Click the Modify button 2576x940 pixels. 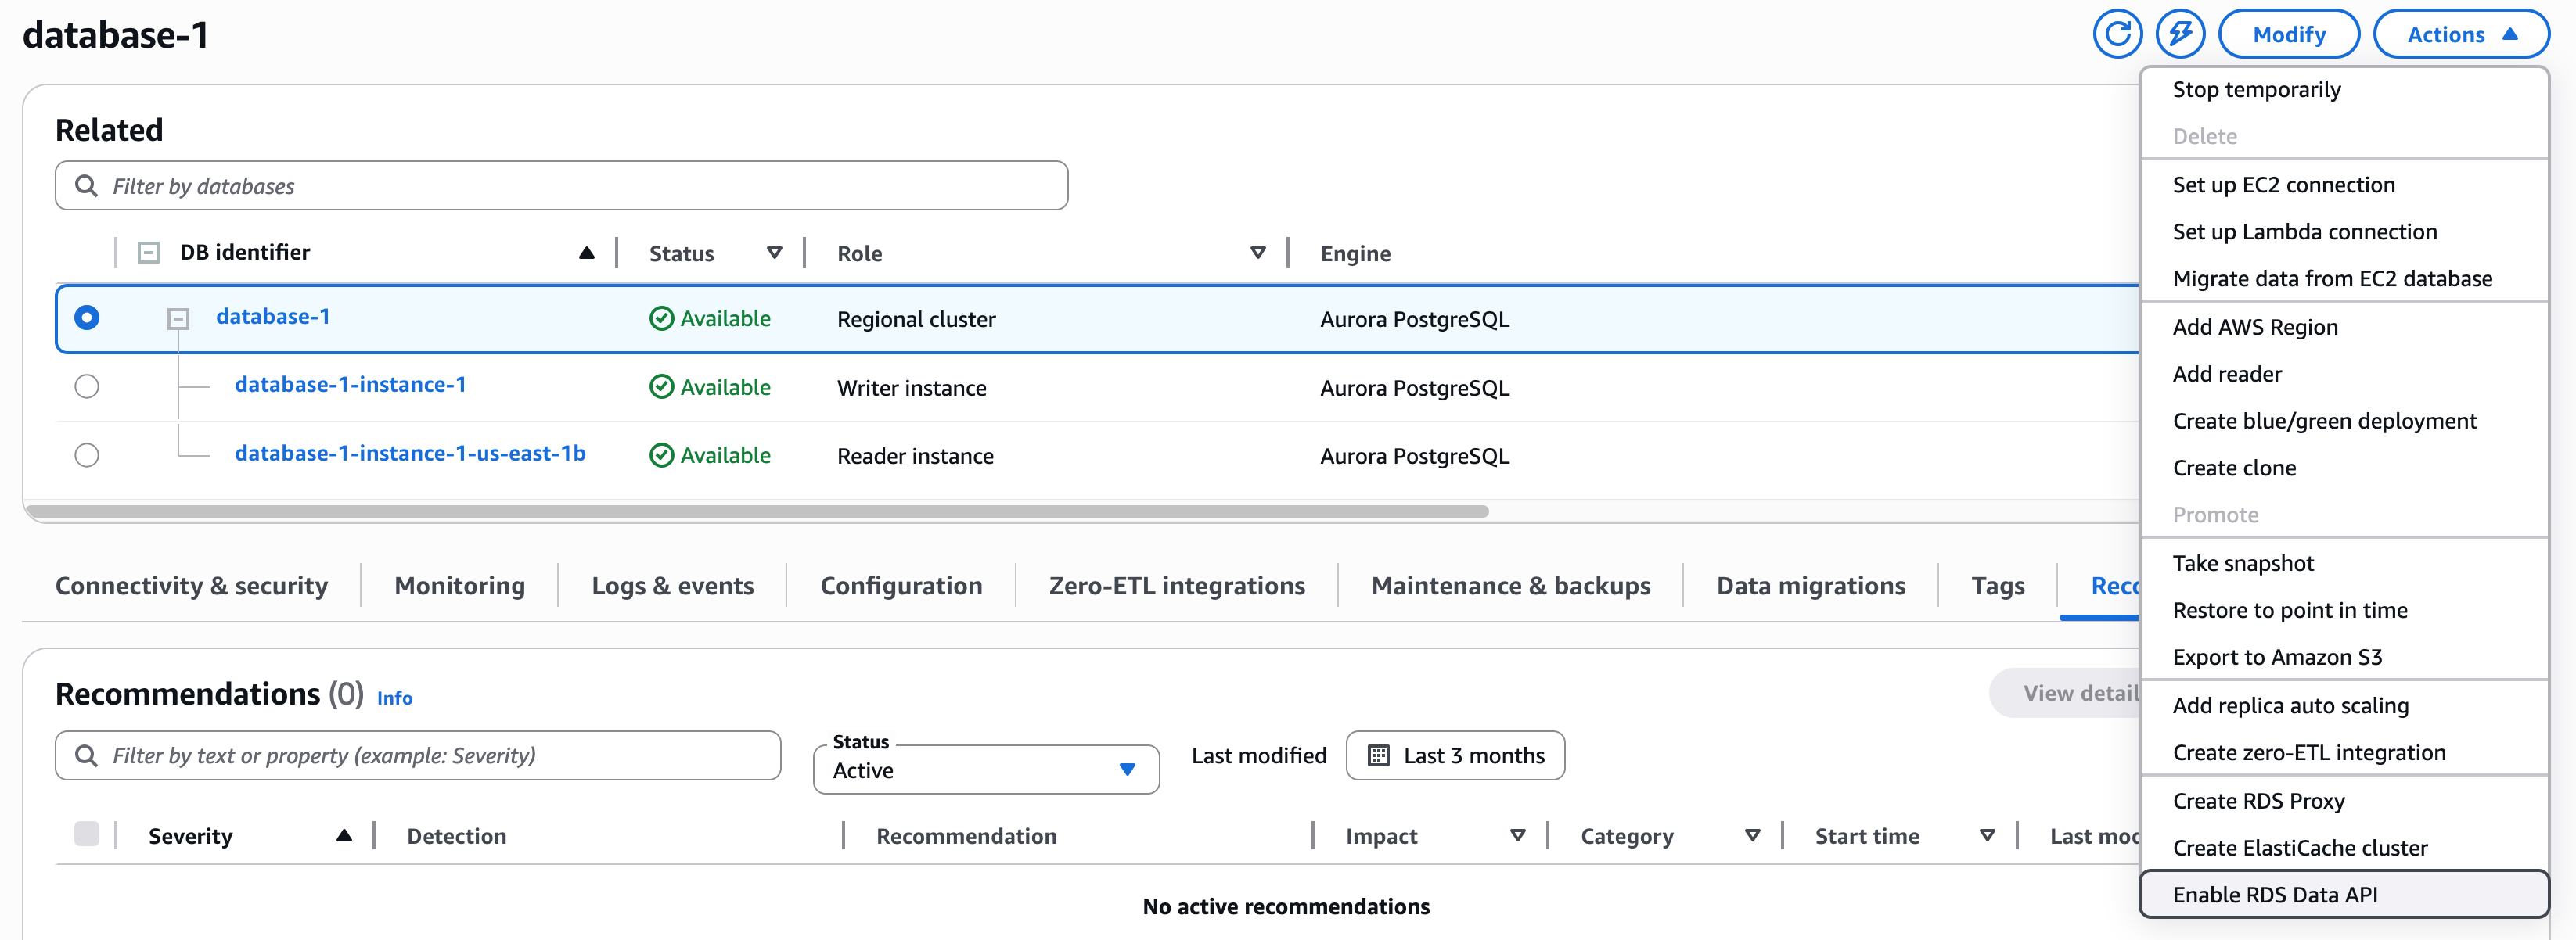[2289, 33]
